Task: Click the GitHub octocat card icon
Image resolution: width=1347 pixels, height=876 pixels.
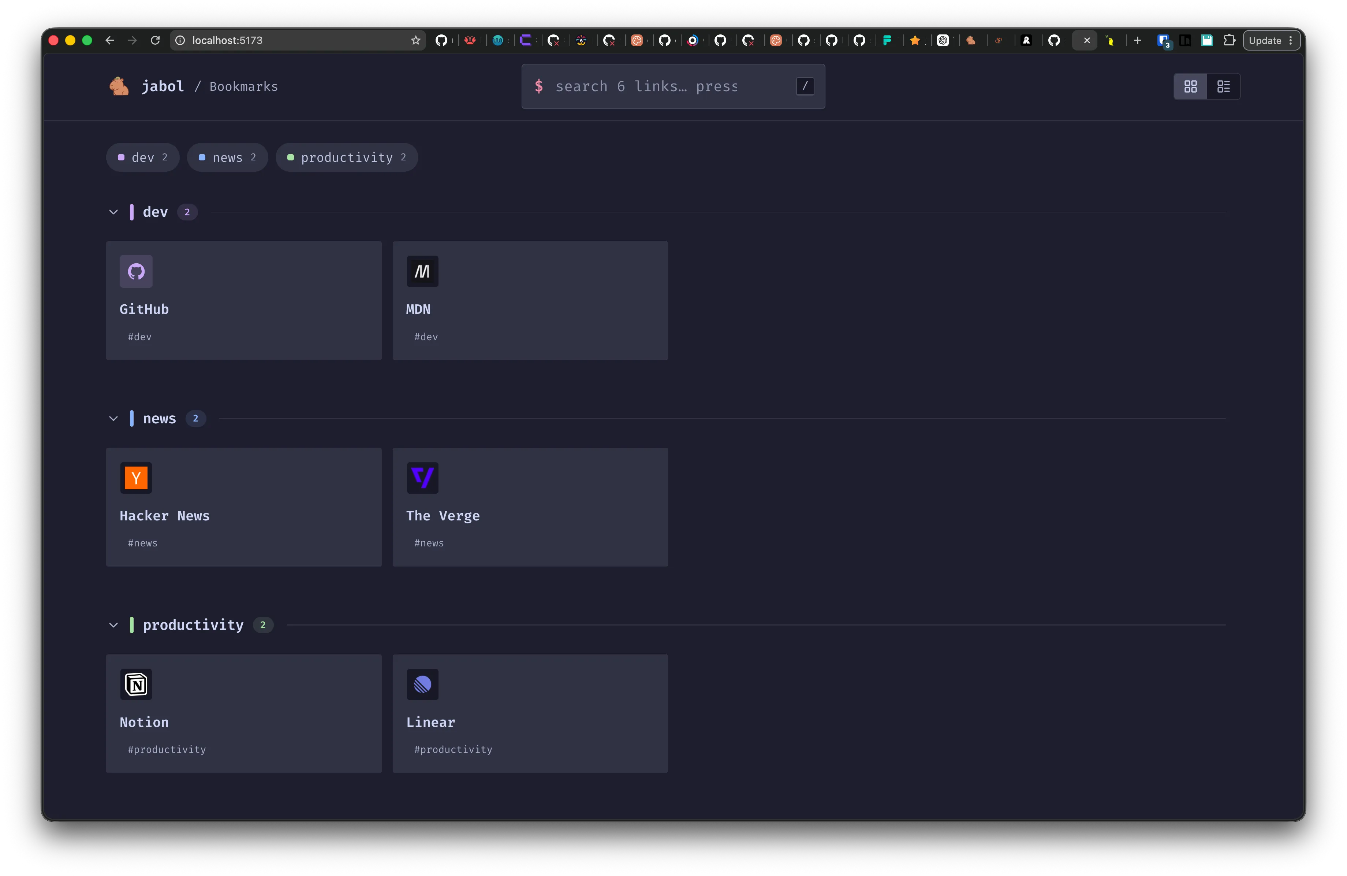Action: [136, 272]
